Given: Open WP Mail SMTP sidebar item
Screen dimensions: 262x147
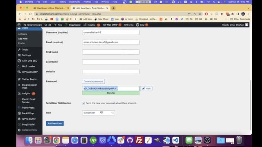Looking at the screenshot, I should (x=28, y=72).
